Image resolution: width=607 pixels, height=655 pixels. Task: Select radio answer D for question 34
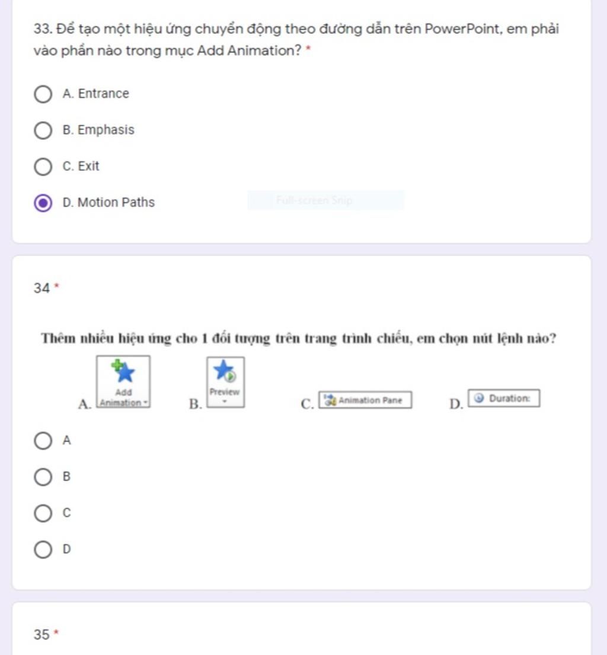(x=43, y=549)
